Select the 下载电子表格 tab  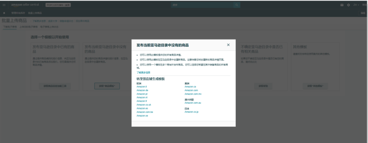click(x=10, y=27)
